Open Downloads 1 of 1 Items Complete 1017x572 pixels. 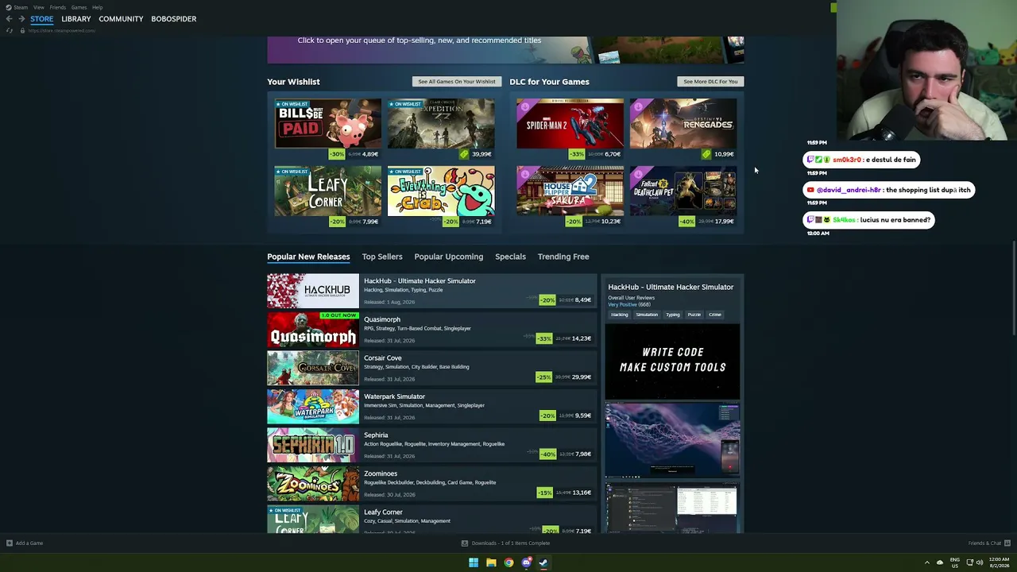click(511, 543)
